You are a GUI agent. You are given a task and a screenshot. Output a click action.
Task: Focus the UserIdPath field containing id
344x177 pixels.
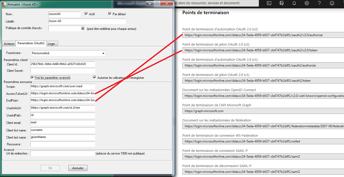tap(63, 115)
